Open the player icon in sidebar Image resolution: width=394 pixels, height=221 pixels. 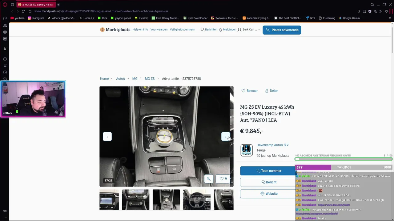(5, 59)
